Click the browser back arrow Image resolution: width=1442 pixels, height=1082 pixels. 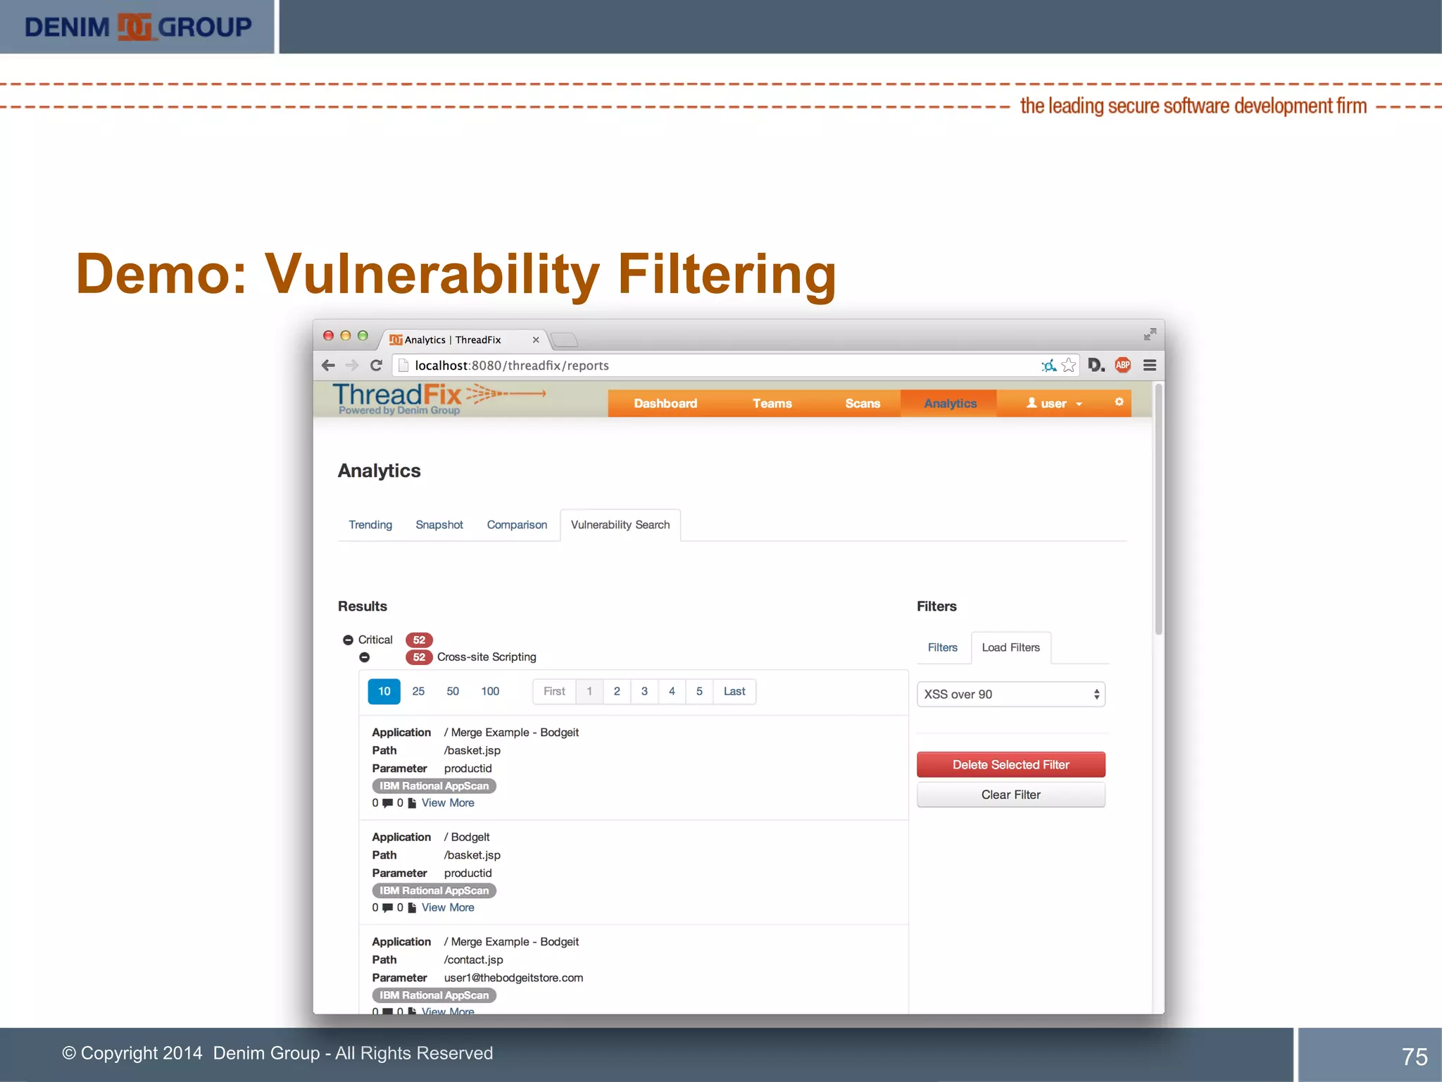[x=328, y=365]
